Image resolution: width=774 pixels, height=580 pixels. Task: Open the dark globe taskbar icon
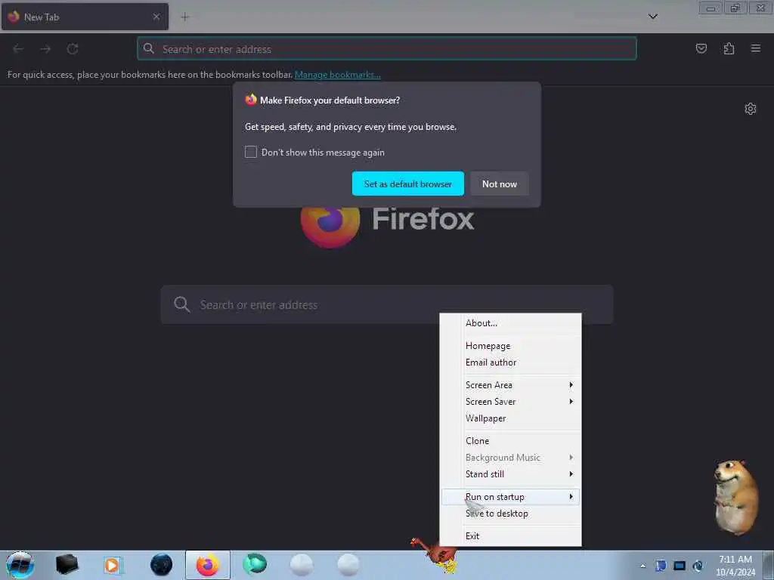tap(161, 565)
